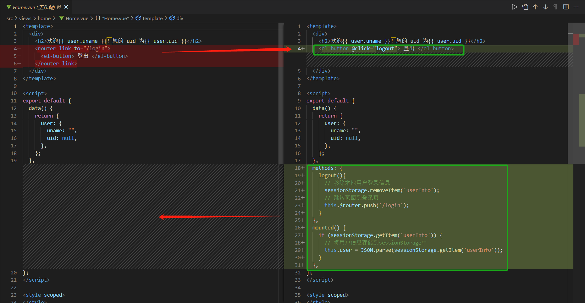Click the mounted() { line
The image size is (585, 303).
click(329, 228)
